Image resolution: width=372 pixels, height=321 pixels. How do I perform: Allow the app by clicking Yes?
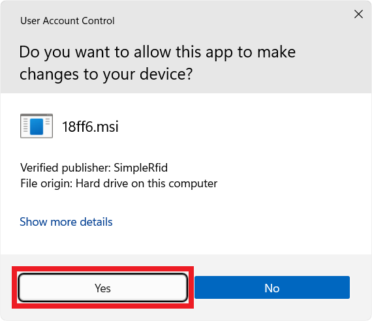102,288
